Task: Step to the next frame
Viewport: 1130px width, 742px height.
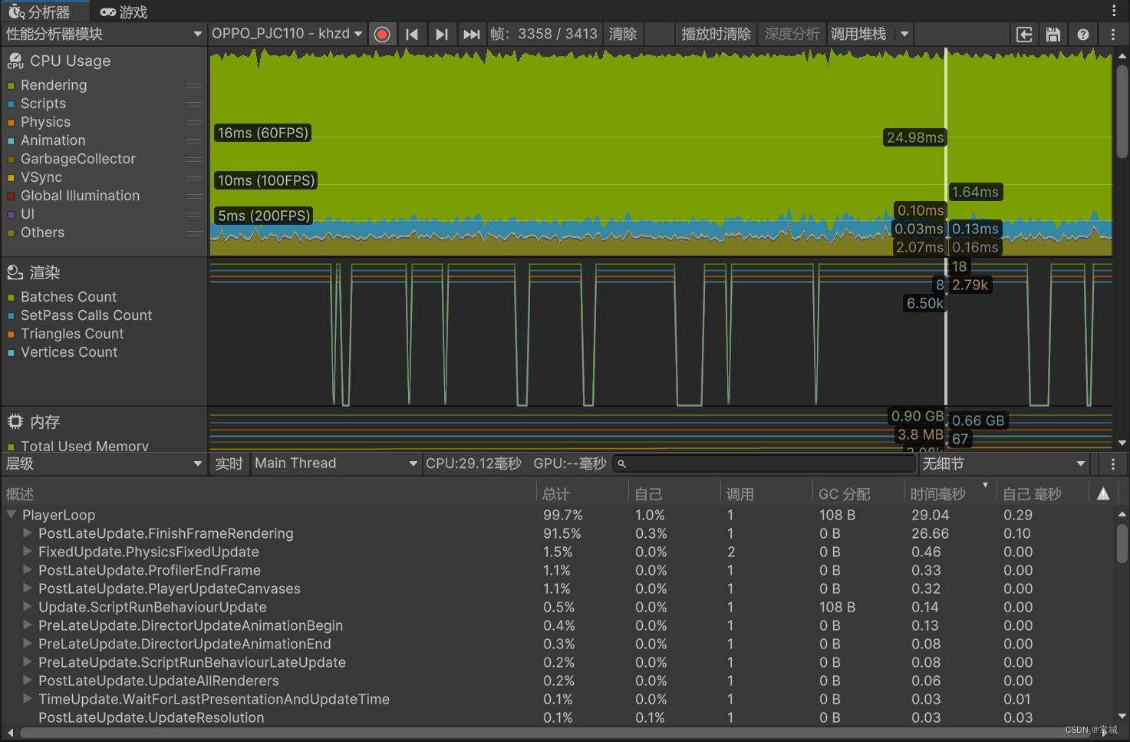Action: pyautogui.click(x=441, y=34)
